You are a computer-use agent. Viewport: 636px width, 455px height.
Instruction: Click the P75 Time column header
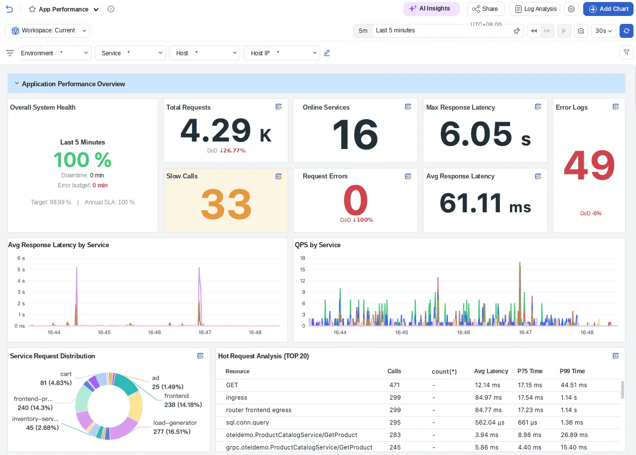pyautogui.click(x=530, y=371)
